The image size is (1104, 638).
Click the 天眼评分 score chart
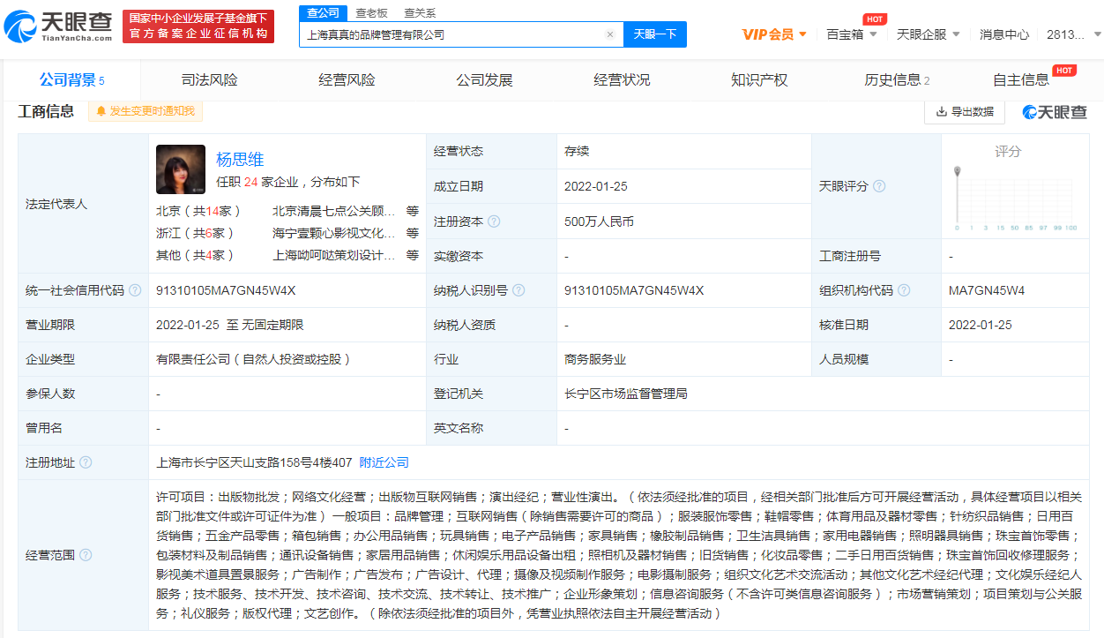point(1016,198)
